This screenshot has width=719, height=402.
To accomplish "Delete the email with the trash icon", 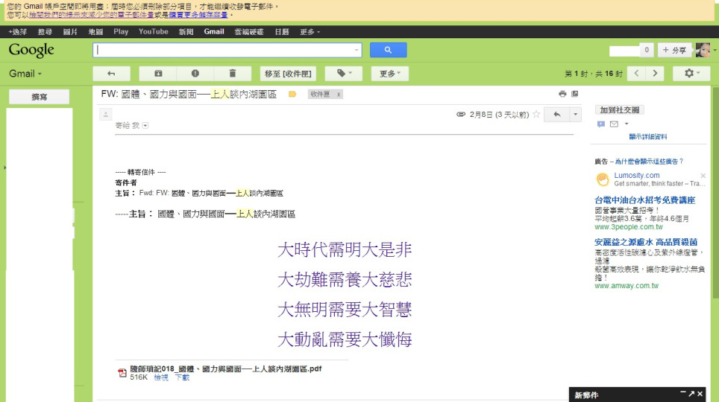I will 233,74.
